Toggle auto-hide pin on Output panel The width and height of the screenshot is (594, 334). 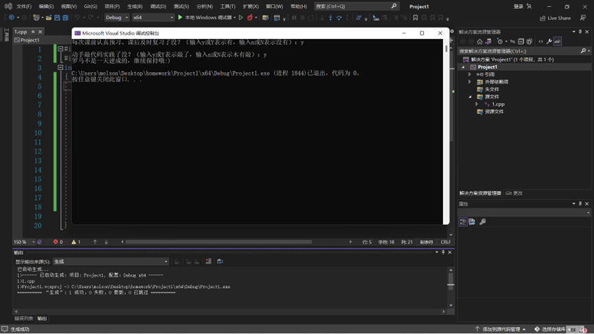(x=443, y=252)
